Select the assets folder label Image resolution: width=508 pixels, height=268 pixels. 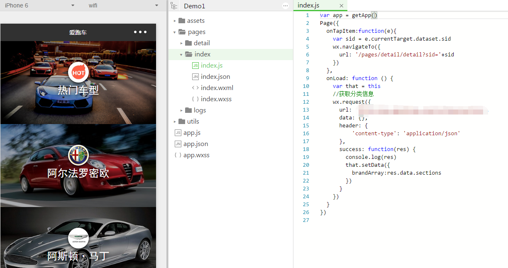point(196,21)
